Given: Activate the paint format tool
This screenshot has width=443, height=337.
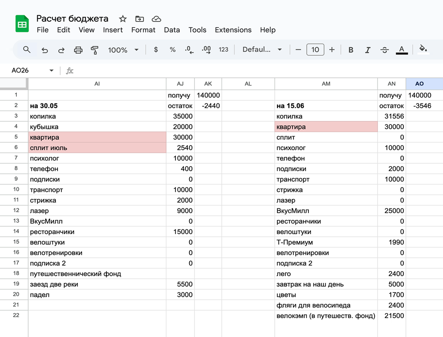Looking at the screenshot, I should 95,50.
